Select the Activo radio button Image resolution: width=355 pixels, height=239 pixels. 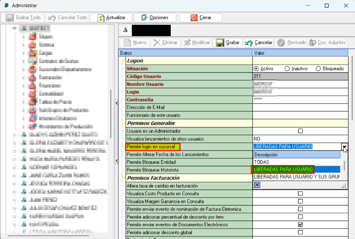click(256, 69)
